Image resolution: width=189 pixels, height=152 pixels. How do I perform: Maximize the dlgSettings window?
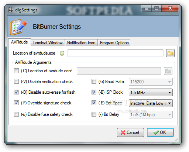click(x=157, y=8)
